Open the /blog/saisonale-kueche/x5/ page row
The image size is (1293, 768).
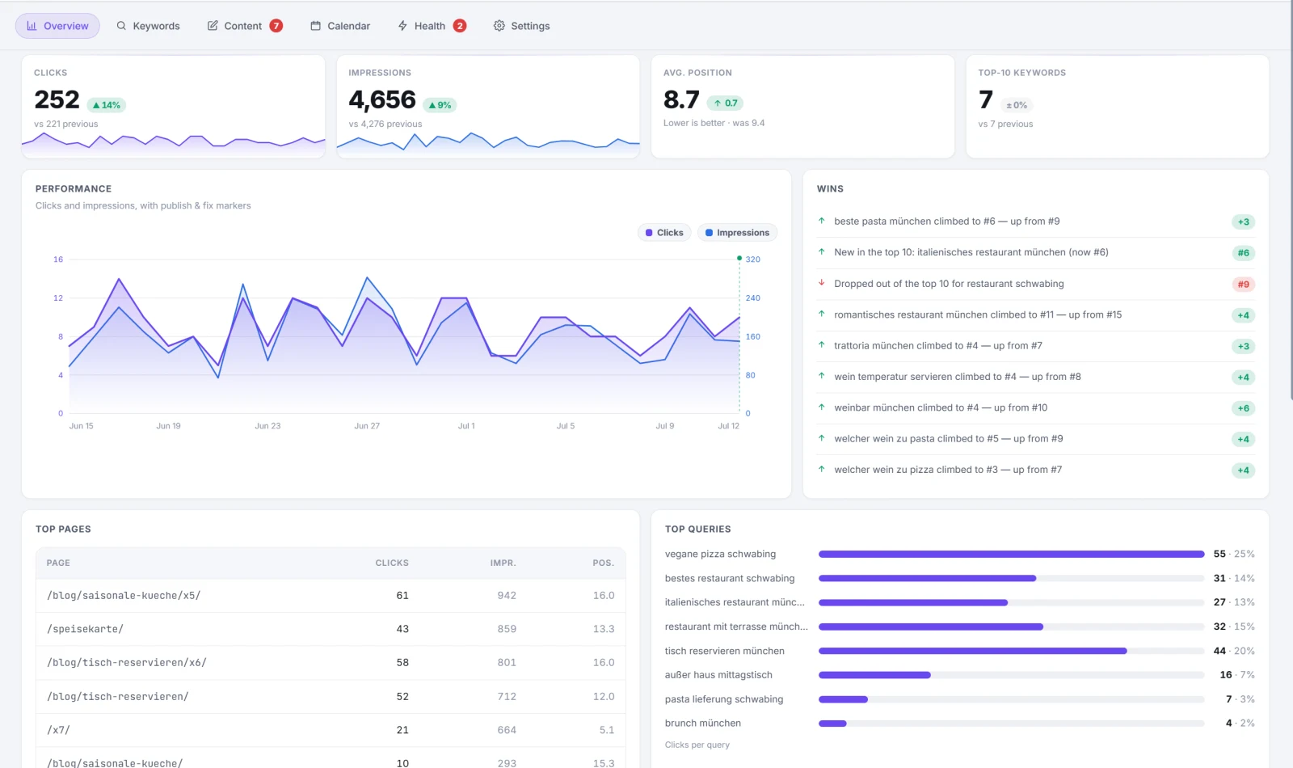pyautogui.click(x=331, y=596)
